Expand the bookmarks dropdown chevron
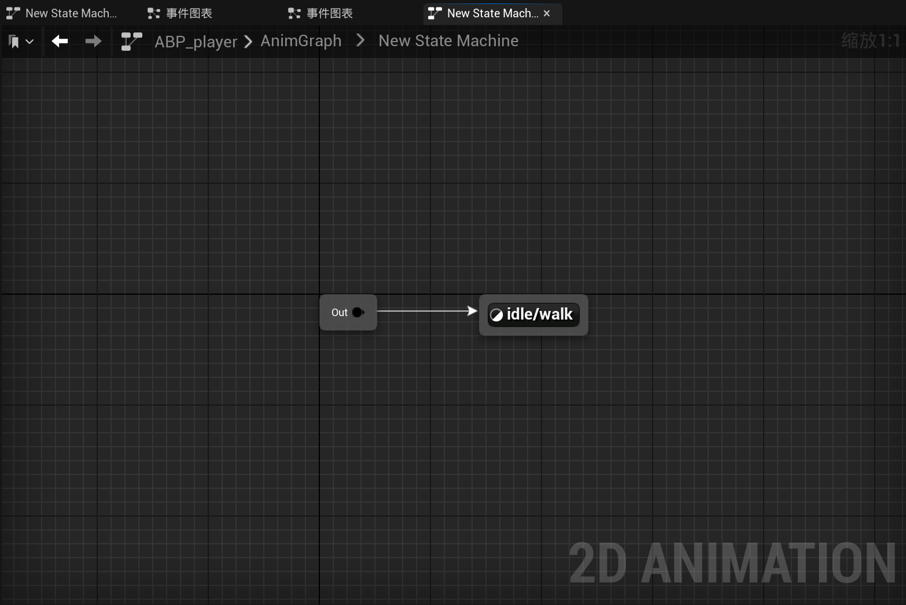The width and height of the screenshot is (906, 605). pyautogui.click(x=30, y=42)
